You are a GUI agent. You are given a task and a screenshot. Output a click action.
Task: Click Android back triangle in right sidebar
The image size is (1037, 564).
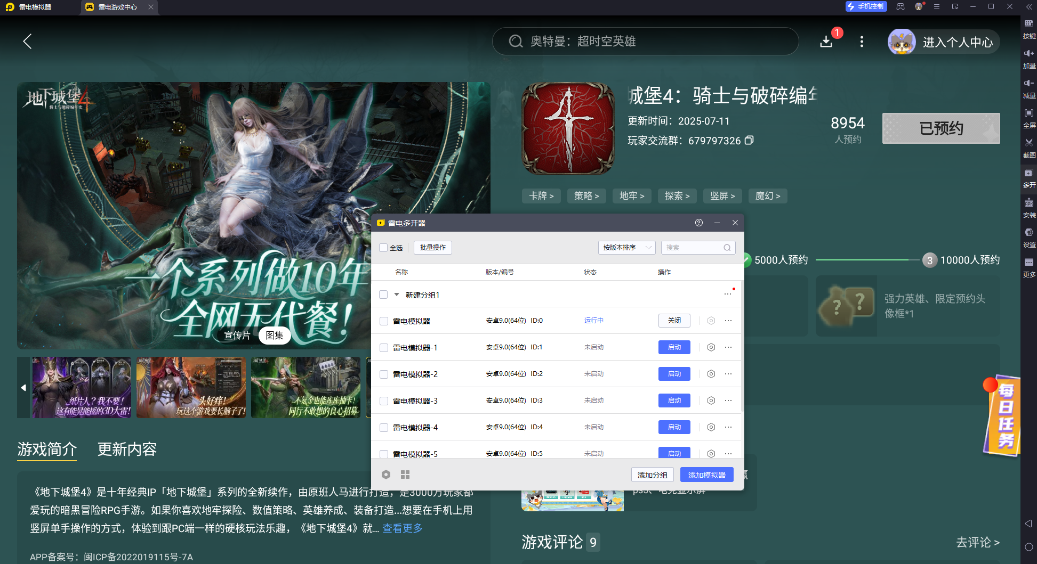click(1028, 524)
